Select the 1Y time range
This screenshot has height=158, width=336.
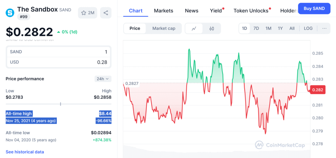tap(280, 28)
